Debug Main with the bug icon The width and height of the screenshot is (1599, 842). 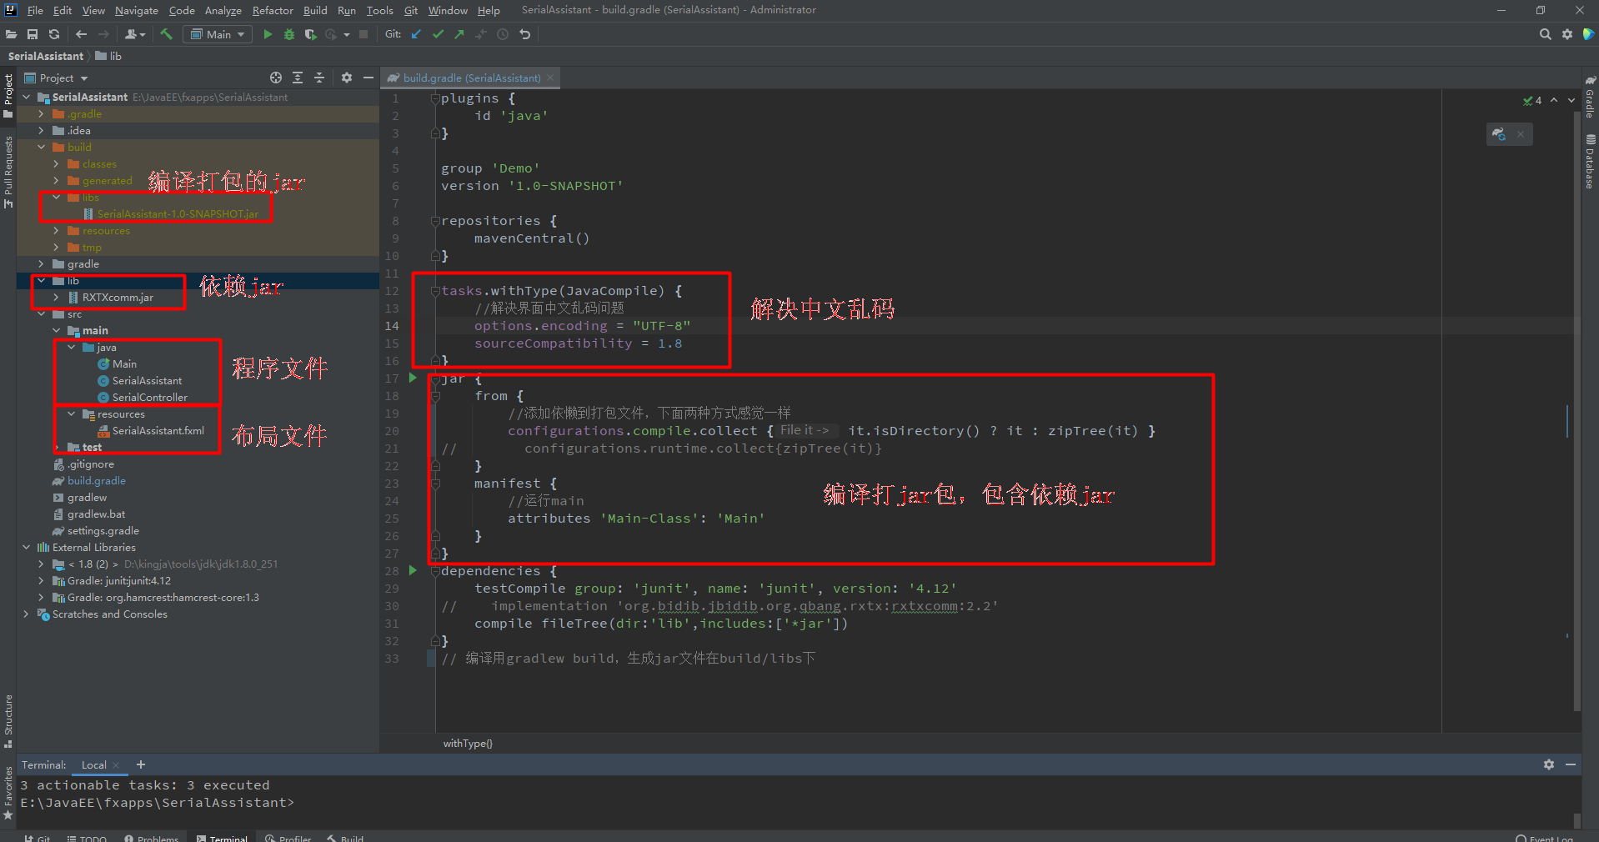point(289,34)
